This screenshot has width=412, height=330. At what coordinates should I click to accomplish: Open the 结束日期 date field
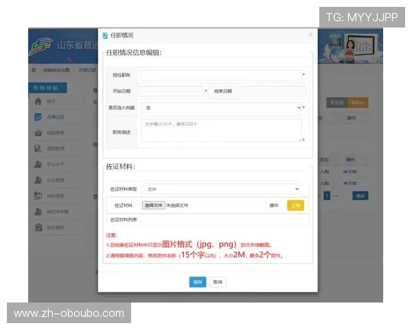[x=274, y=91]
